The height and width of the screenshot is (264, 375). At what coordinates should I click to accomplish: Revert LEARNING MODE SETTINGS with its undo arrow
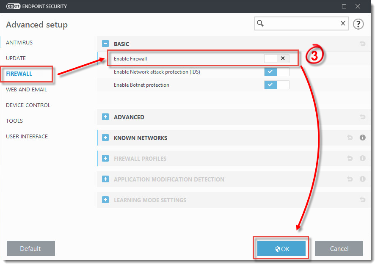(x=362, y=200)
